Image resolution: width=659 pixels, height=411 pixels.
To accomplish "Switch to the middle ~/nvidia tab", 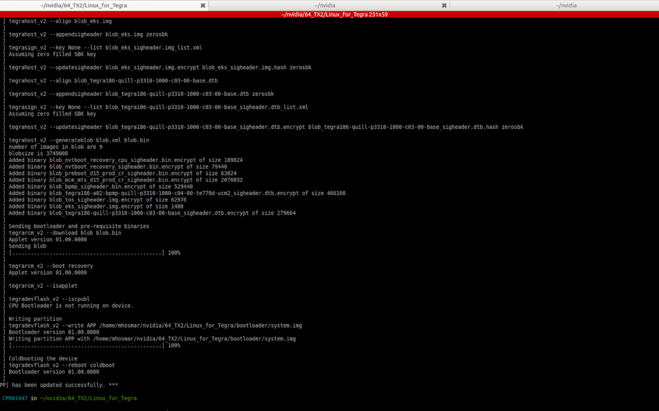I will coord(329,5).
